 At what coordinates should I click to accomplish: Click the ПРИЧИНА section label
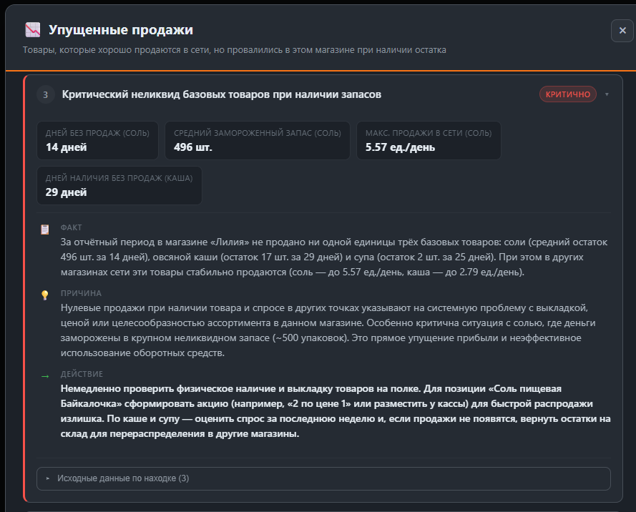[x=81, y=293]
